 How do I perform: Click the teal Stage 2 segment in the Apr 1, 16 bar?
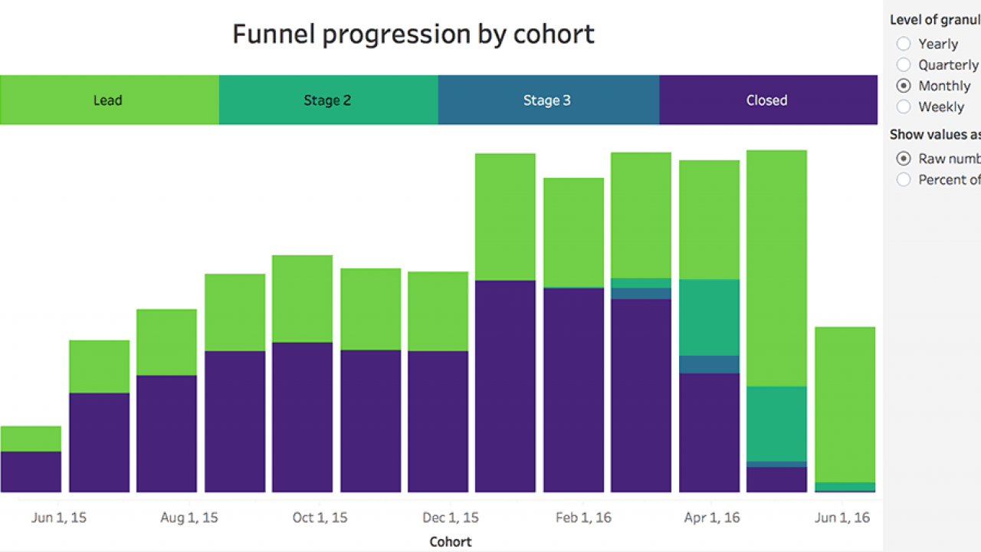click(x=710, y=314)
